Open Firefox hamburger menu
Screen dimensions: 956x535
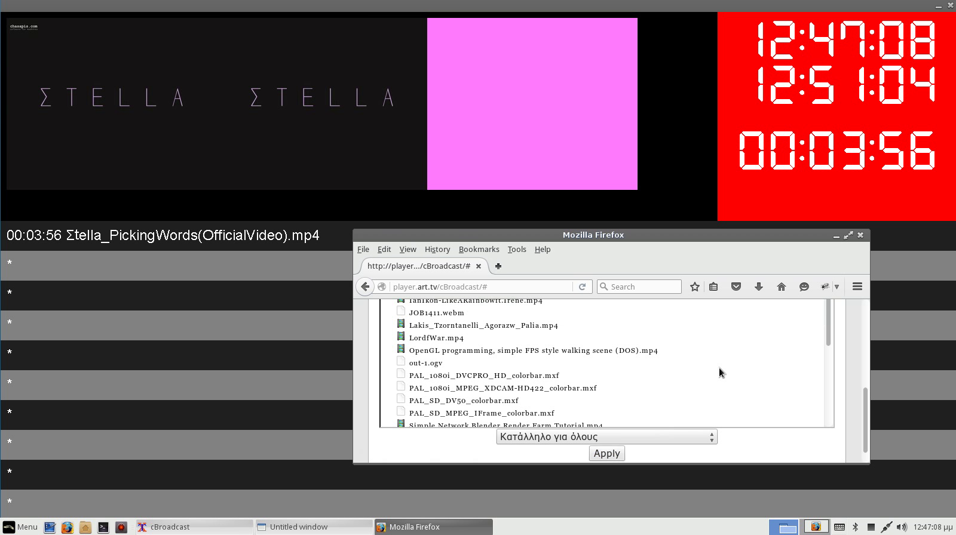tap(857, 287)
